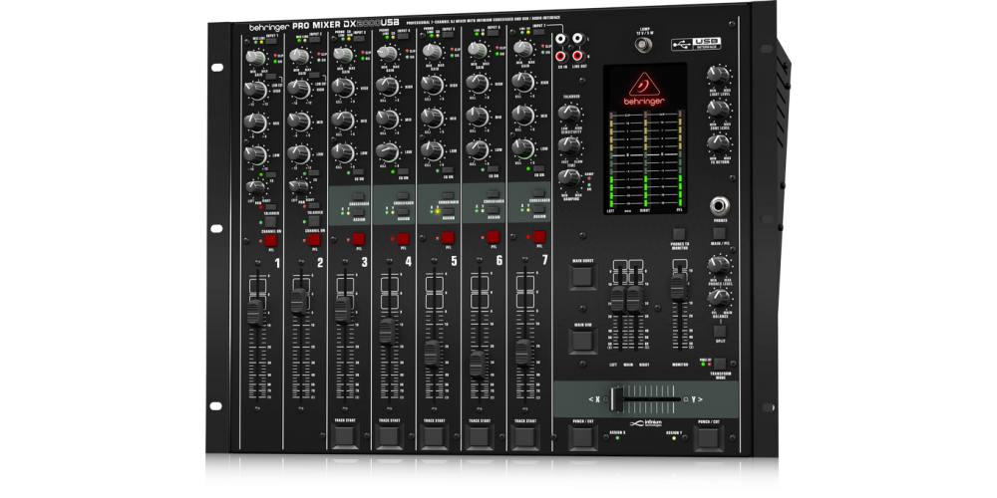The image size is (997, 498).
Task: Click FX Return knob
Action: pyautogui.click(x=718, y=143)
